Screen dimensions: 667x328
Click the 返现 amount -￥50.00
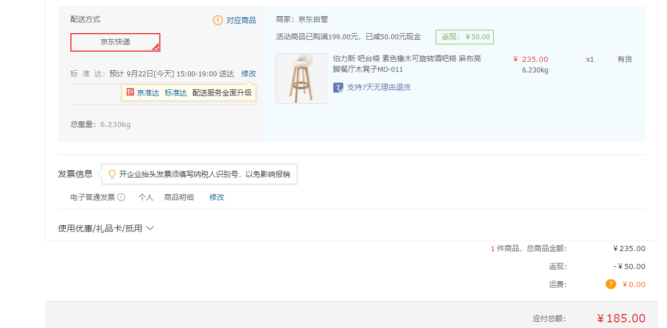click(629, 266)
